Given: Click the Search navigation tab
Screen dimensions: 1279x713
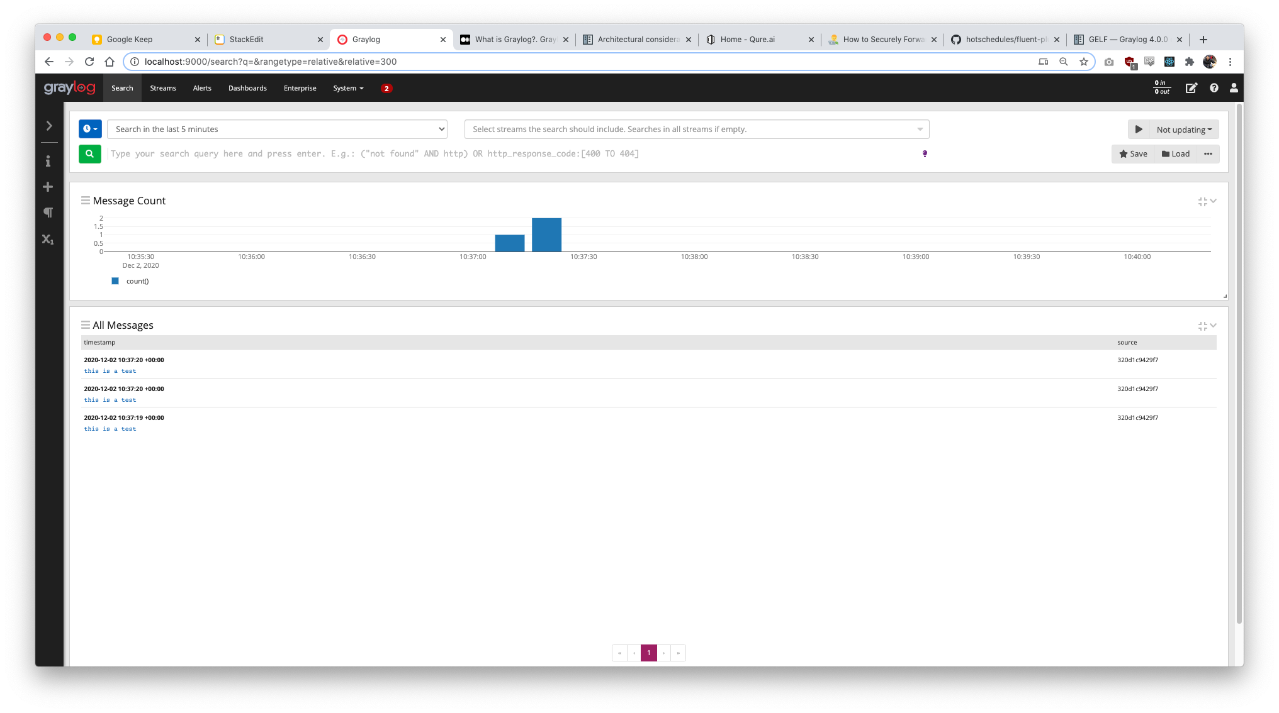Looking at the screenshot, I should click(122, 87).
